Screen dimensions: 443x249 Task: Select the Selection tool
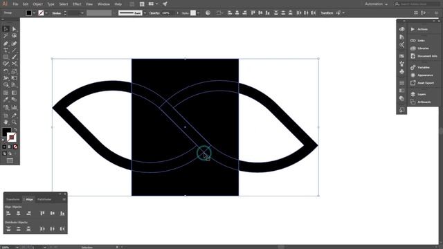pos(6,29)
